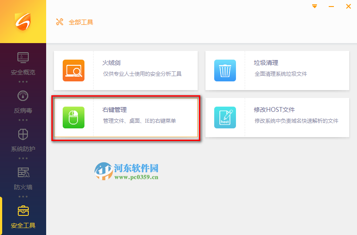Close the Huorong window

coord(348,7)
